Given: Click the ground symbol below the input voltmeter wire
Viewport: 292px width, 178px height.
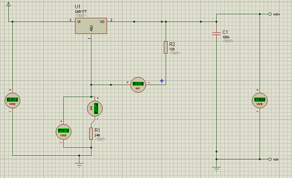Looking at the screenshot, I should [x=79, y=165].
